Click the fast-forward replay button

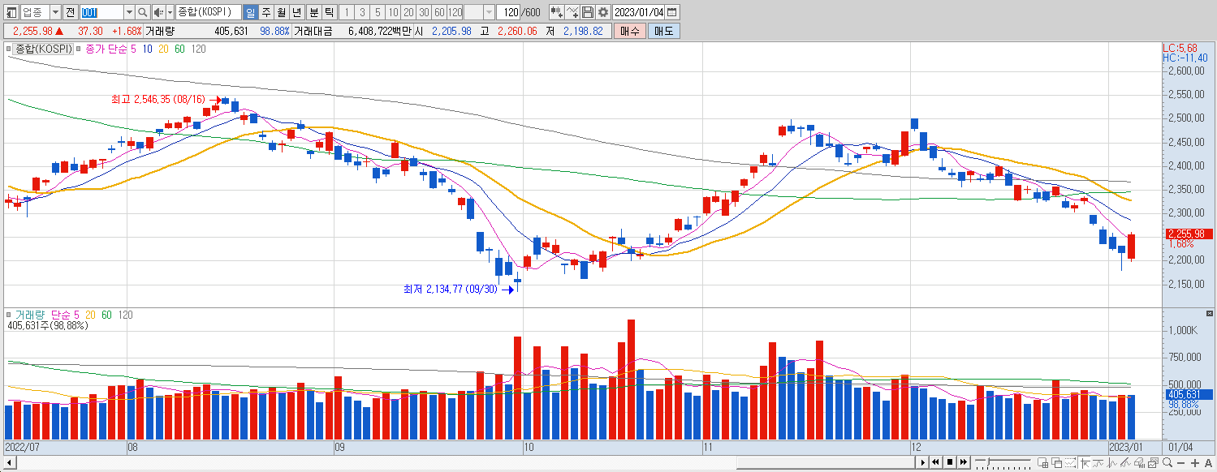(964, 462)
